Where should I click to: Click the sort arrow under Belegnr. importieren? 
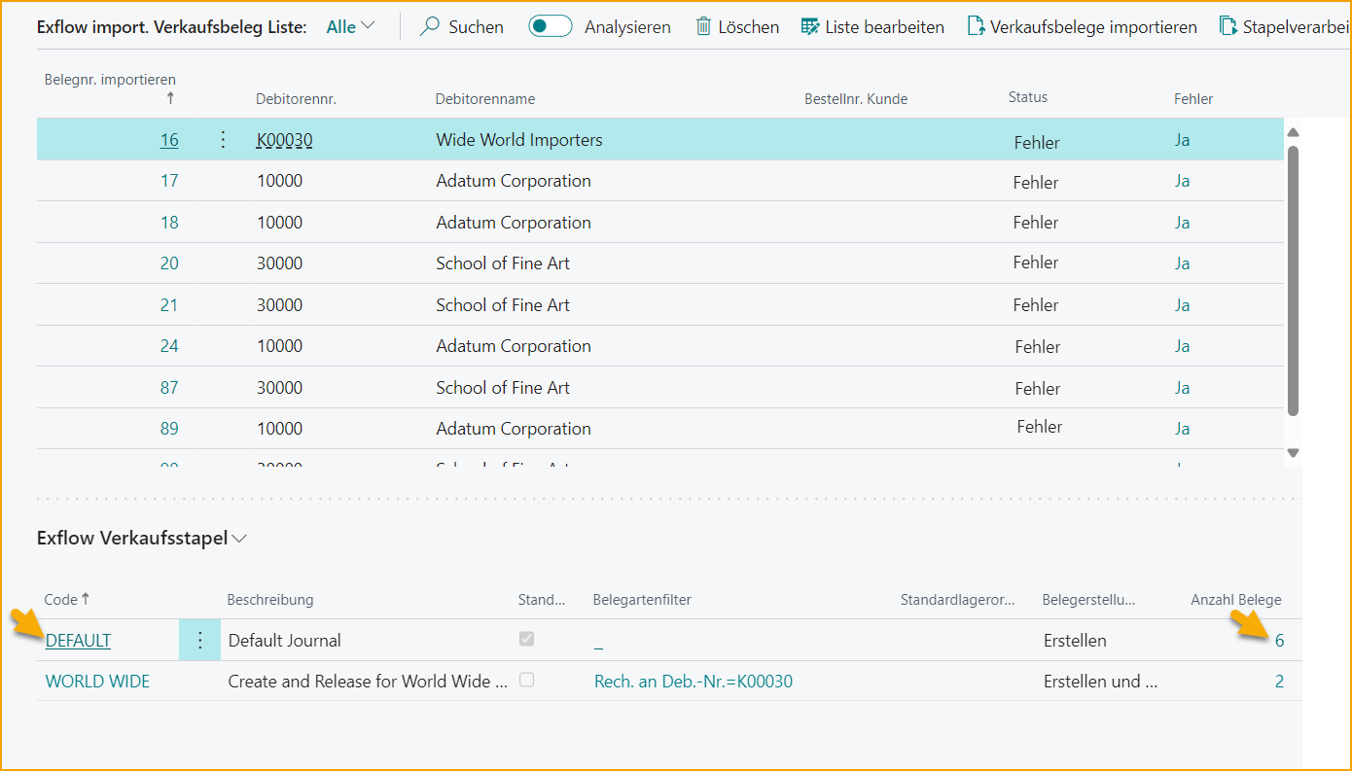pyautogui.click(x=169, y=99)
